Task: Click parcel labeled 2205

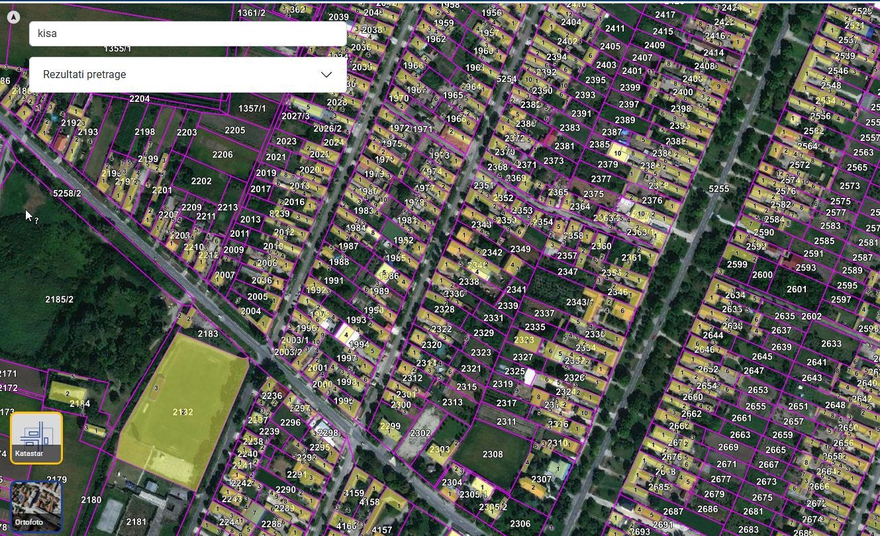Action: tap(234, 130)
